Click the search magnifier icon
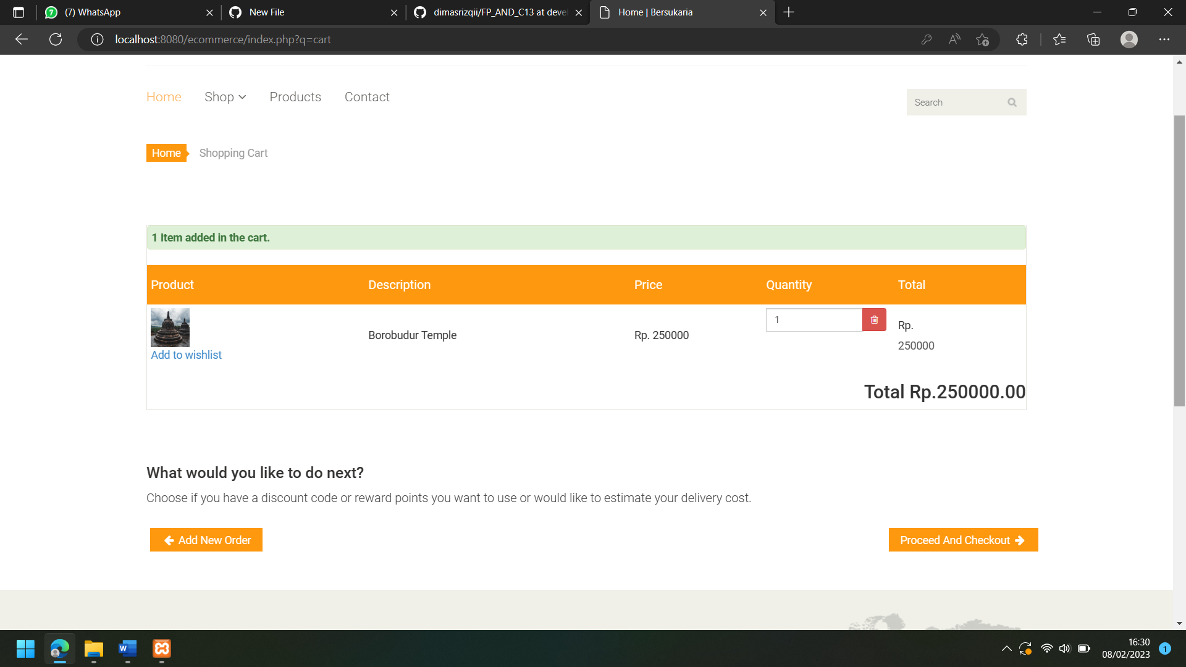This screenshot has height=667, width=1186. (1011, 102)
